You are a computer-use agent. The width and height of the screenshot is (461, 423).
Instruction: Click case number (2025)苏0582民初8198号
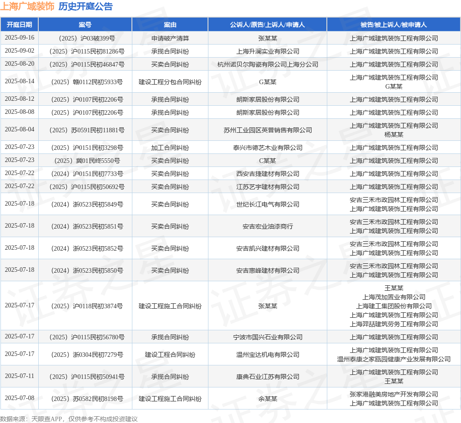87,399
